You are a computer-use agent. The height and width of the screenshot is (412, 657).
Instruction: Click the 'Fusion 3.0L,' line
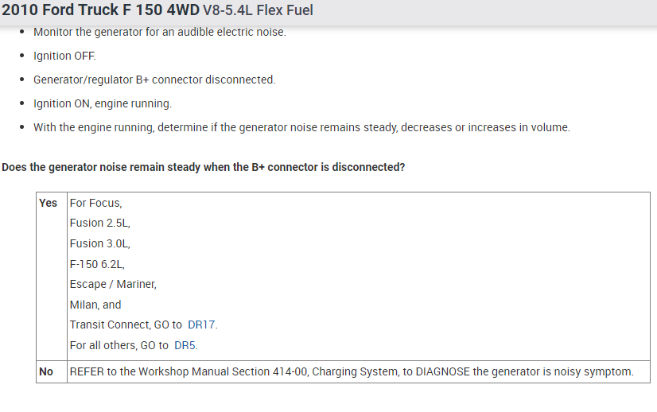(x=100, y=243)
